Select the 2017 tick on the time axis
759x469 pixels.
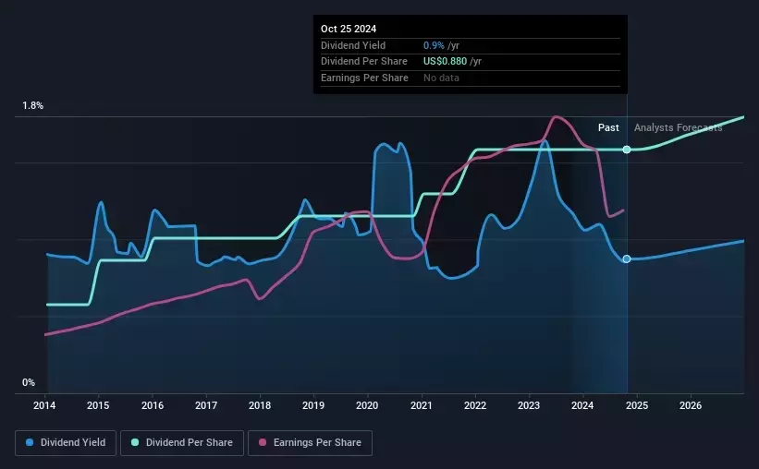[206, 405]
